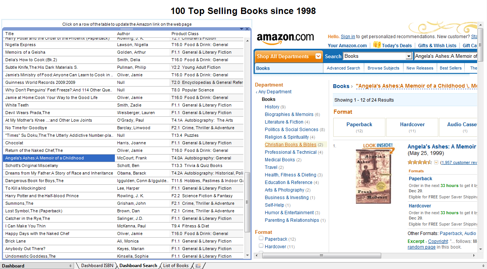
Task: Open the Business & Investing category
Action: (x=287, y=198)
